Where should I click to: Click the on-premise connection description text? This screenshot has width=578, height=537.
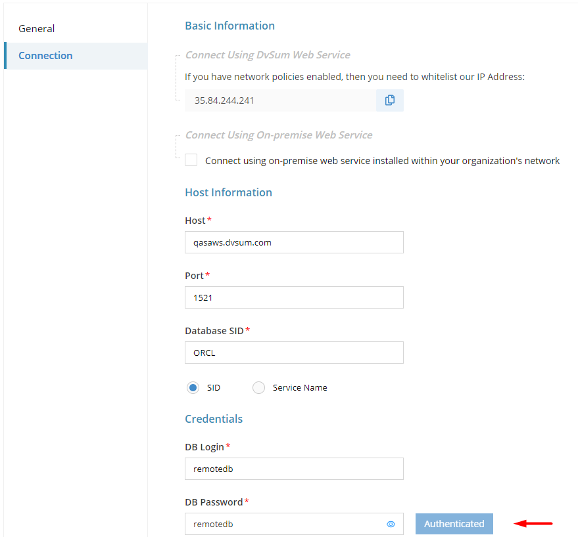pyautogui.click(x=382, y=161)
